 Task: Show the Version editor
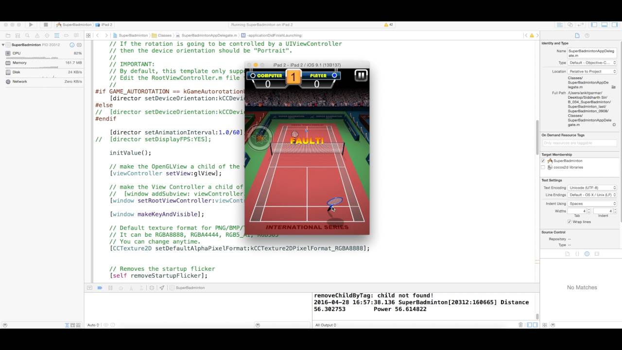point(581,24)
